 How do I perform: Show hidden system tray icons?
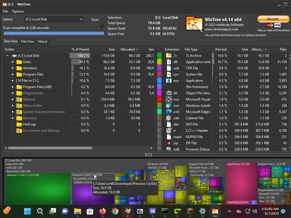pyautogui.click(x=229, y=211)
